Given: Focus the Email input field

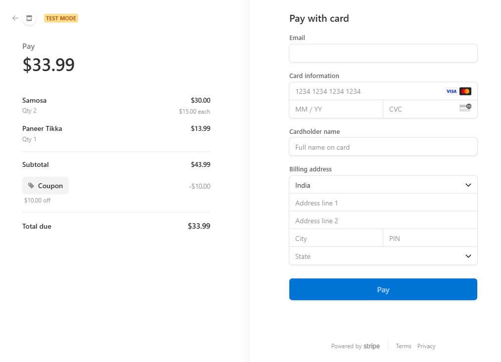Looking at the screenshot, I should pos(383,53).
